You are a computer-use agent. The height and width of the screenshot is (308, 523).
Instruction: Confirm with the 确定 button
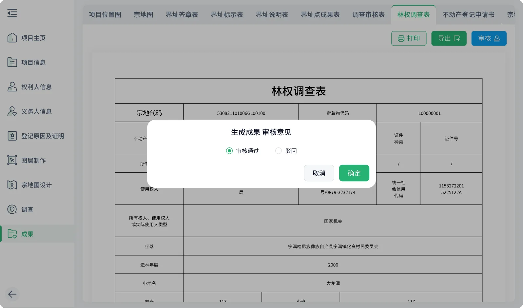pos(354,173)
